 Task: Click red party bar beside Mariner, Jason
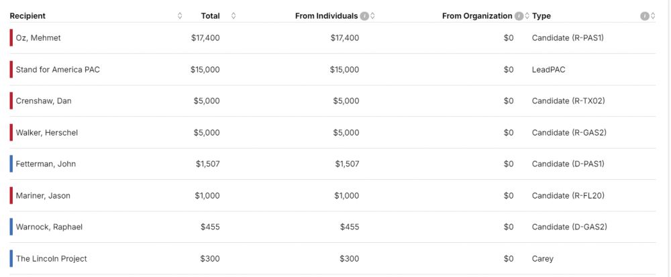point(11,196)
